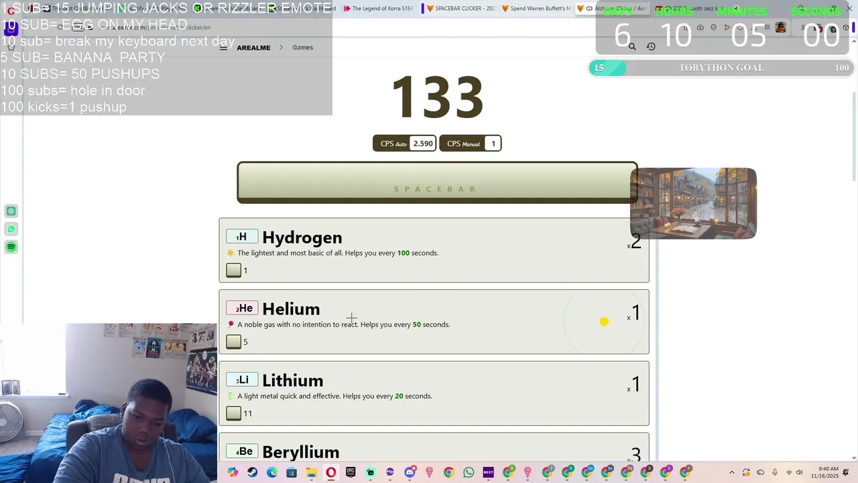The width and height of the screenshot is (858, 483).
Task: Click the 133 score counter
Action: pyautogui.click(x=437, y=97)
